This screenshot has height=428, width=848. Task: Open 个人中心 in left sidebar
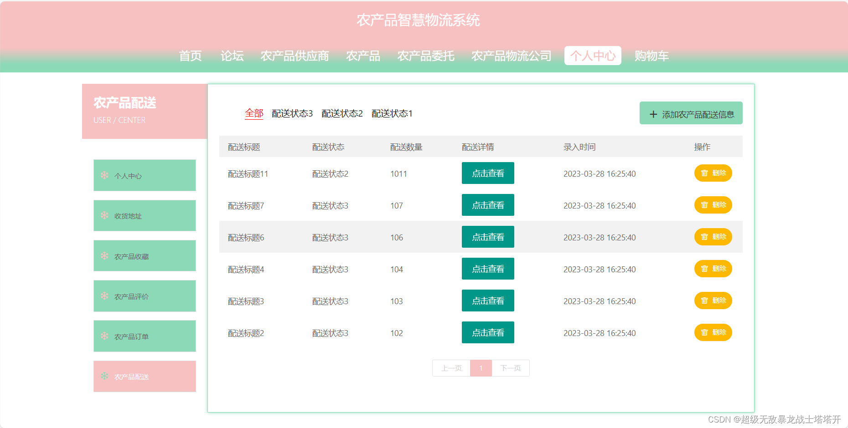[145, 175]
